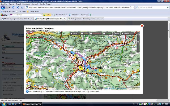Screen dimensions: 170x106
Task: Click the Firefox Forward button
Action: (x=7, y=7)
